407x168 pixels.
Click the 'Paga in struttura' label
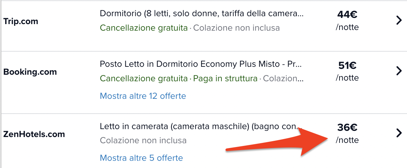click(x=225, y=78)
